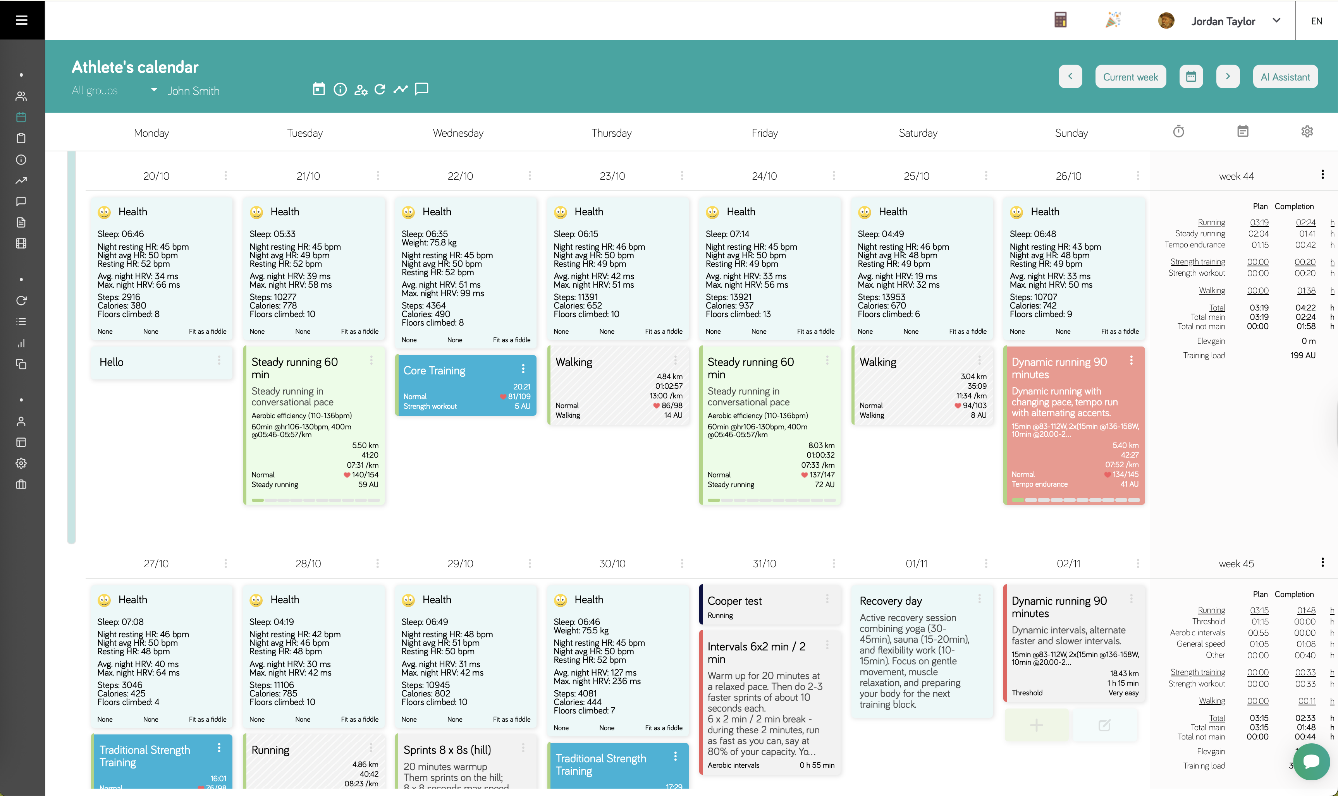Open the trend chart icon beside John Smith

pos(401,89)
